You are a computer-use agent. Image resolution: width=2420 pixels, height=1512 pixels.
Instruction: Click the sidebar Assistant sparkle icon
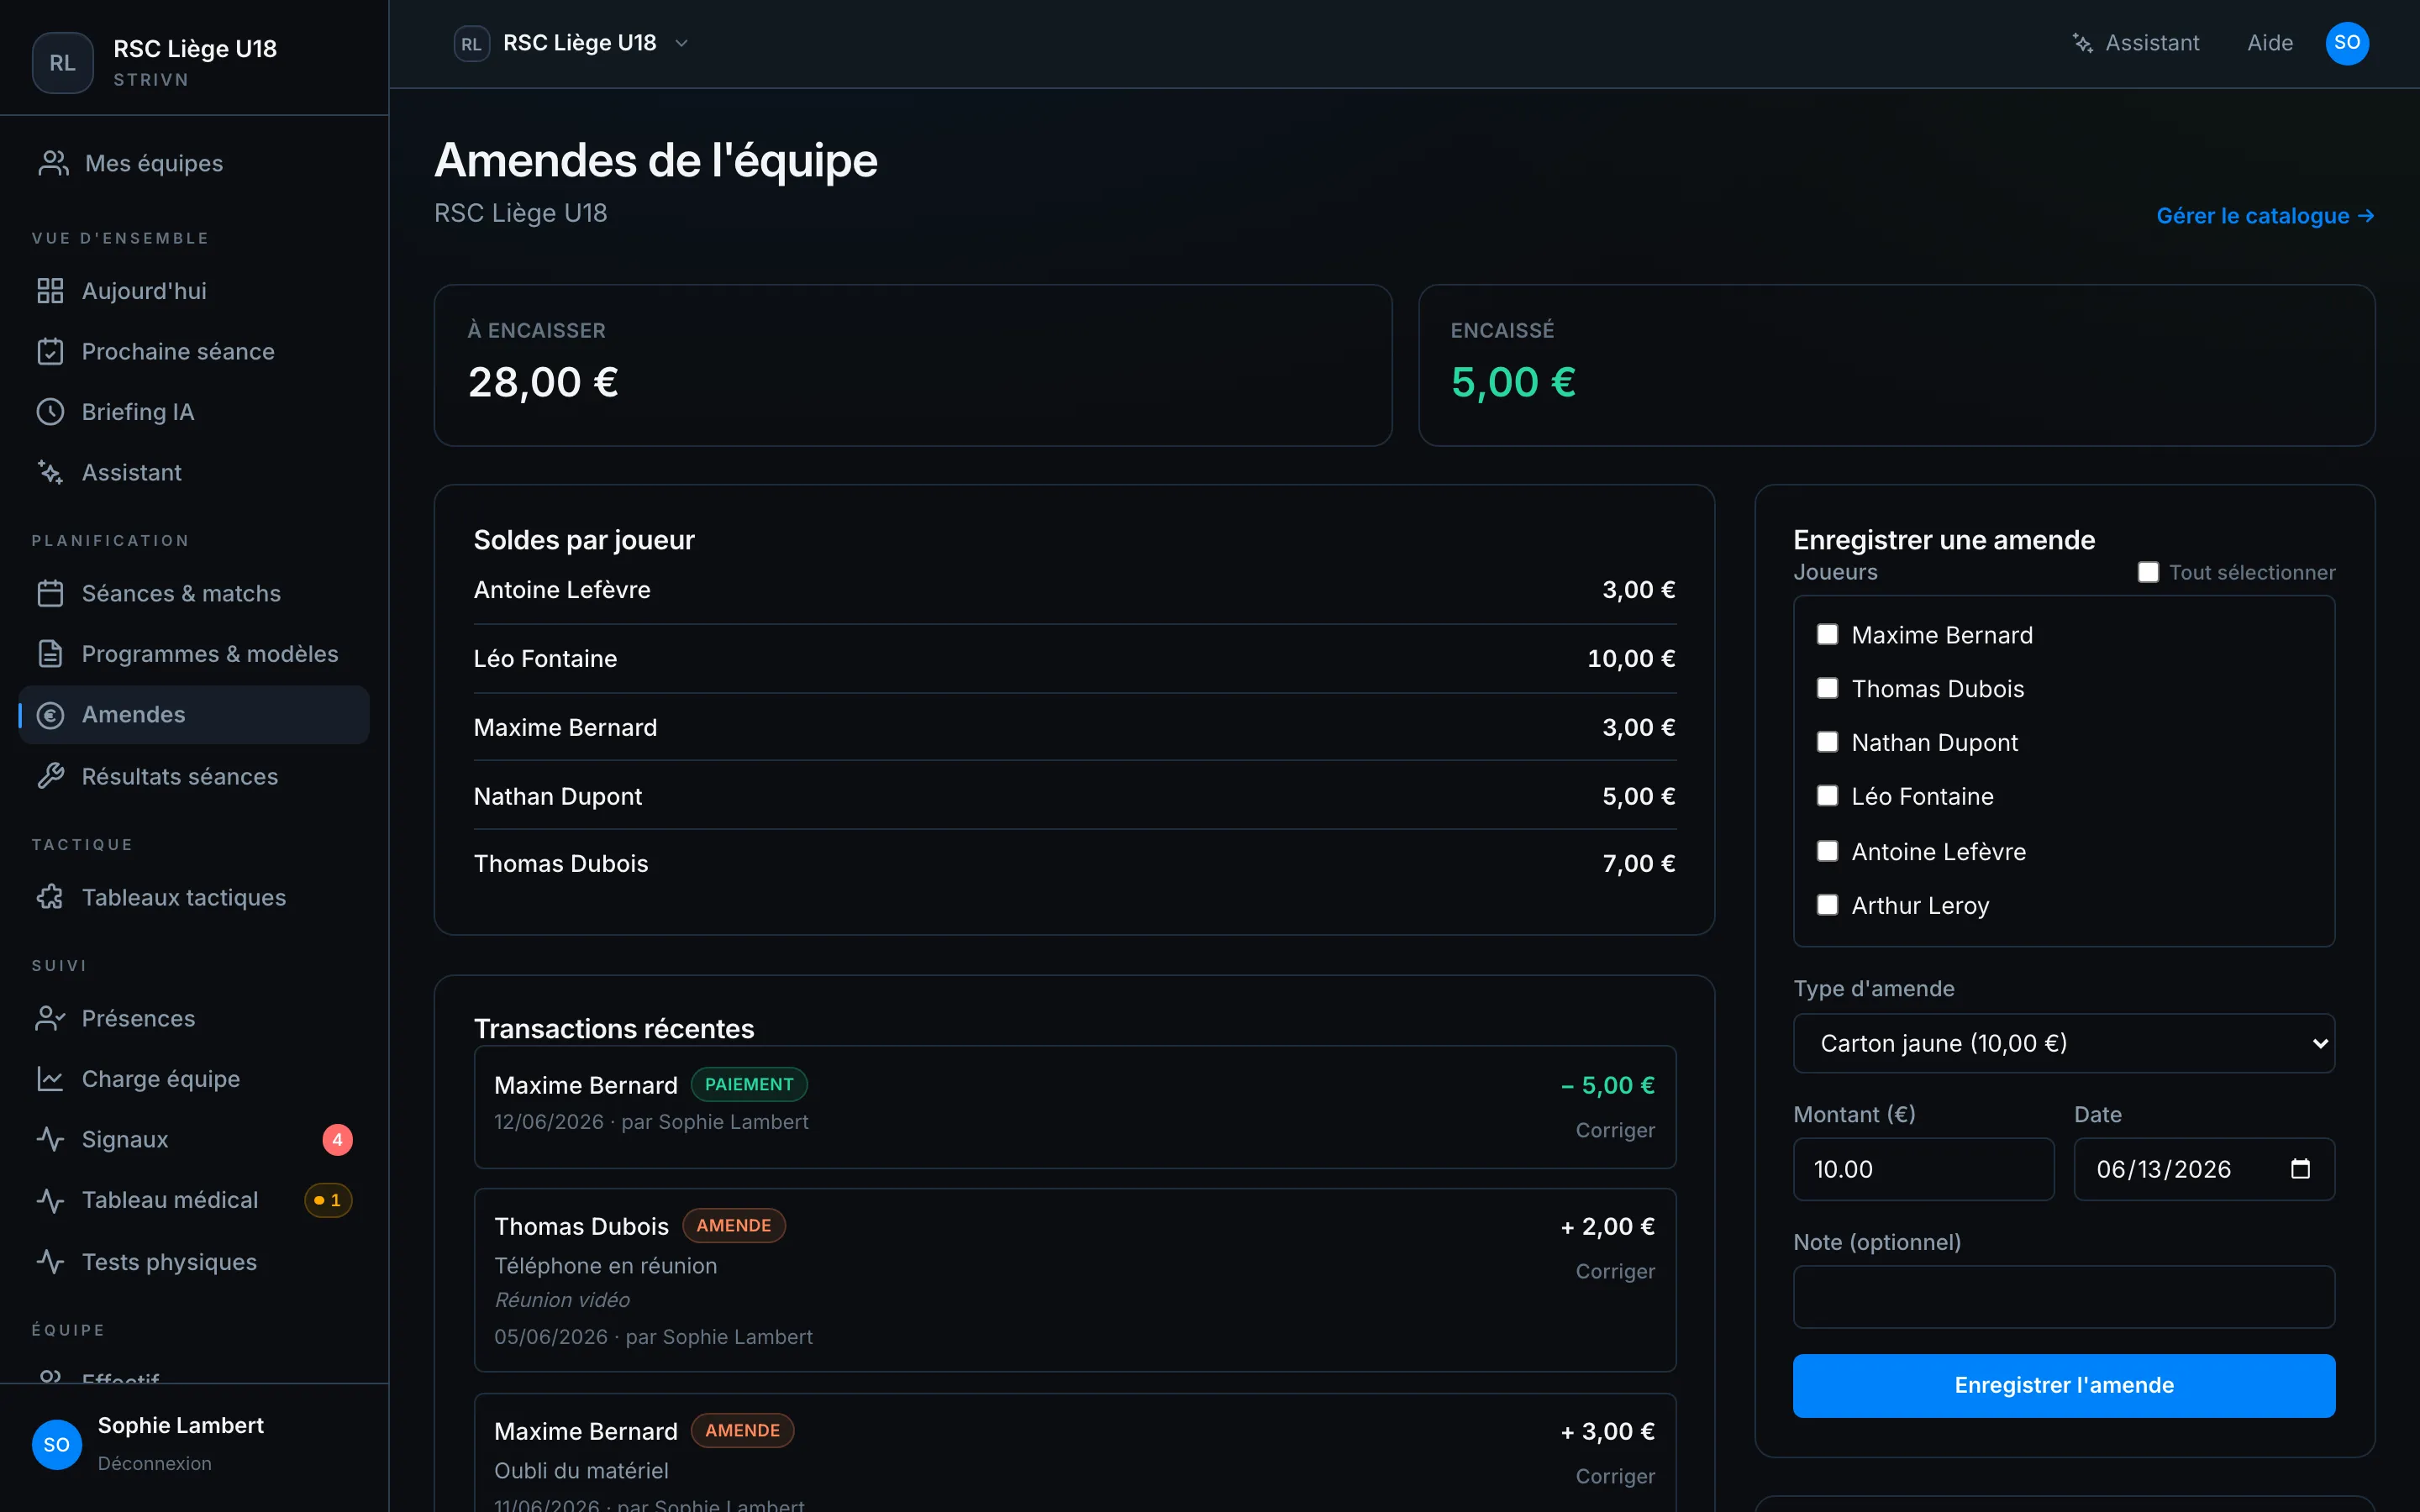coord(50,472)
